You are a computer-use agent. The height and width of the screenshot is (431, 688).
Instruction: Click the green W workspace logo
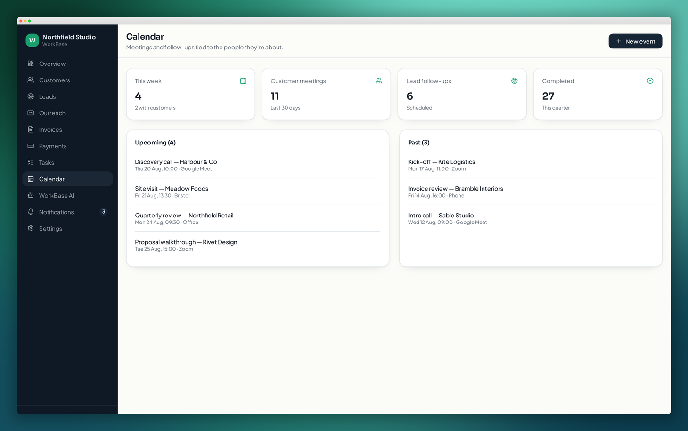click(x=32, y=40)
